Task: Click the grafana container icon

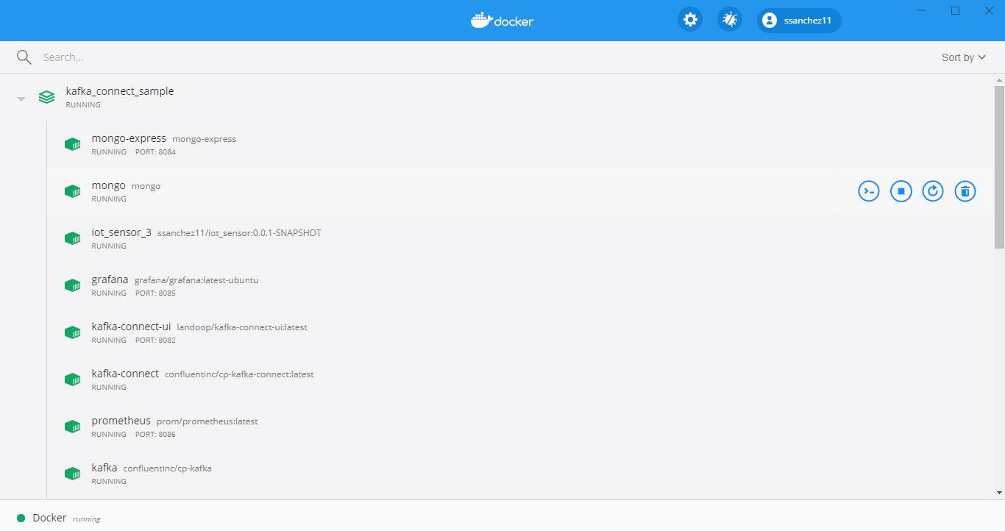Action: tap(72, 285)
